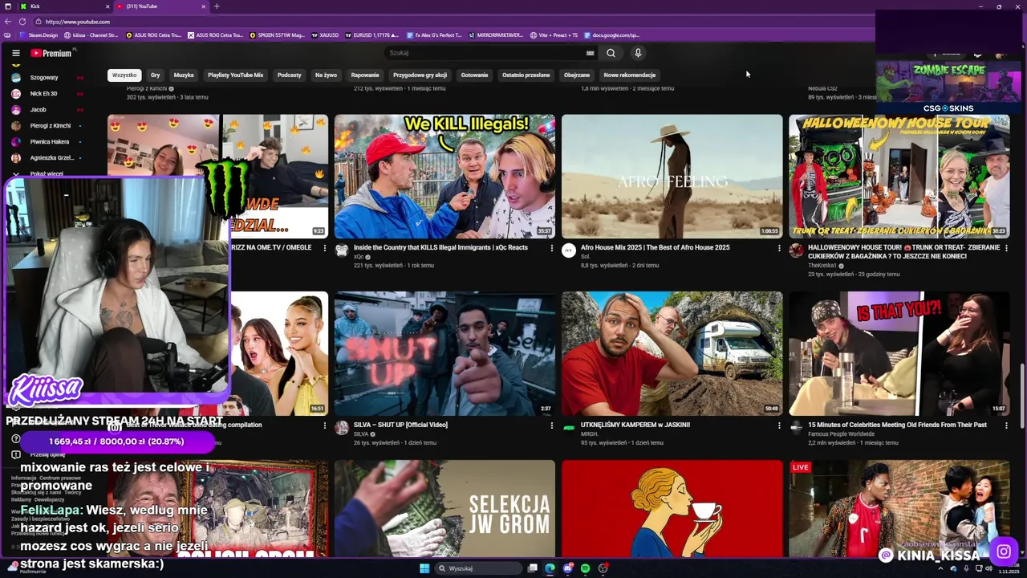Open SILVA channel avatar
This screenshot has width=1027, height=578.
342,428
